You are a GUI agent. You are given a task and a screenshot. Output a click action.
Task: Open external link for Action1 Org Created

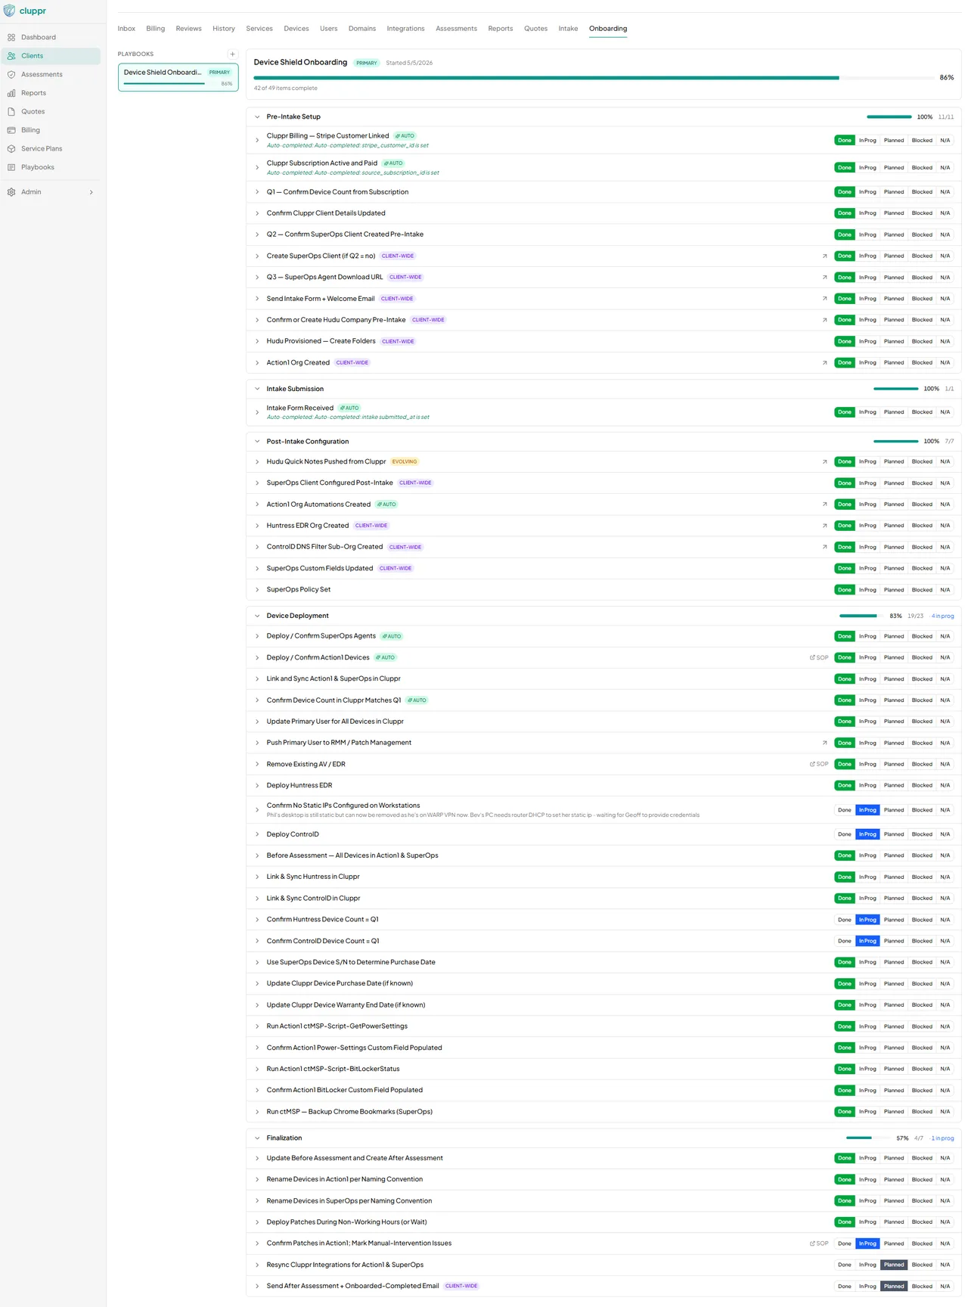[x=824, y=363]
